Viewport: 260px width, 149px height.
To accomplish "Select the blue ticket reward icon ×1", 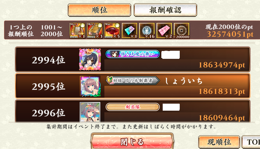I will coord(129,31).
